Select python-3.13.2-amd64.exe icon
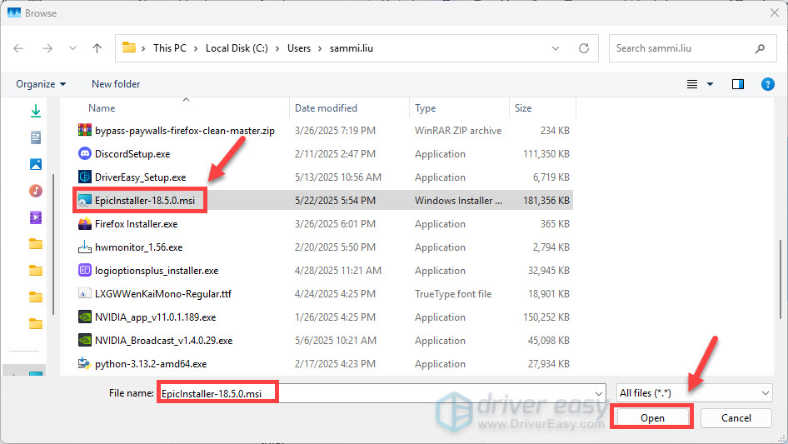This screenshot has width=788, height=444. [85, 363]
